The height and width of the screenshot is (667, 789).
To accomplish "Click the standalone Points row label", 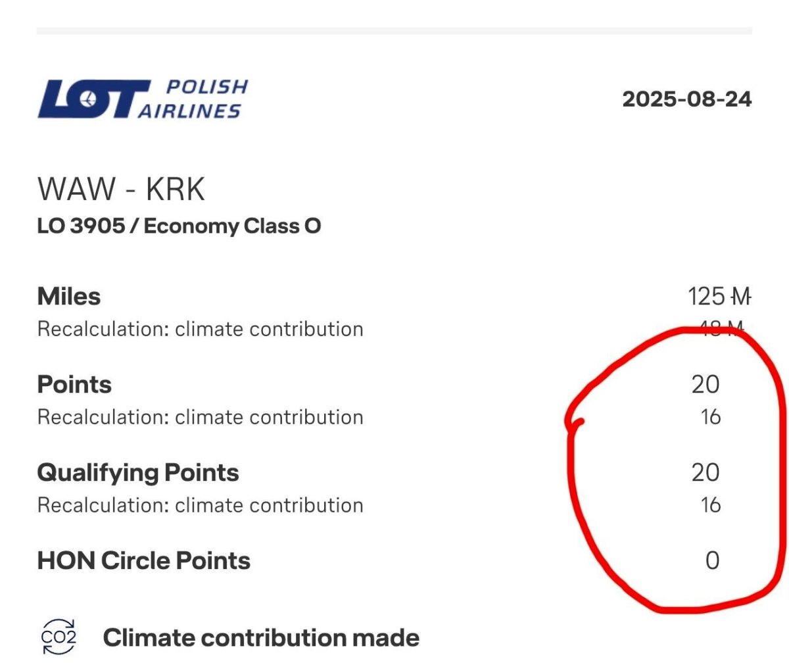I will 74,385.
